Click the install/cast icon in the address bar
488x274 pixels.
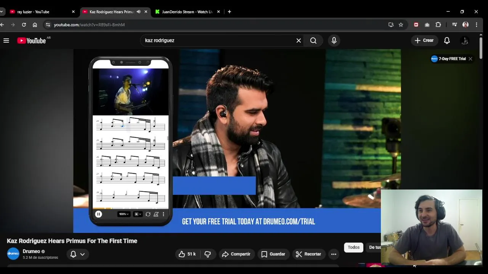pos(391,25)
